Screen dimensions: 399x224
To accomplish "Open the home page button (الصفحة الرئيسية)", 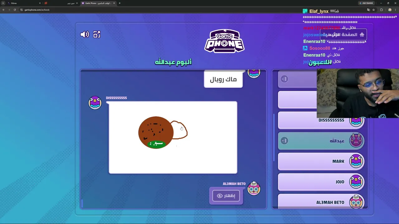I will (x=343, y=35).
